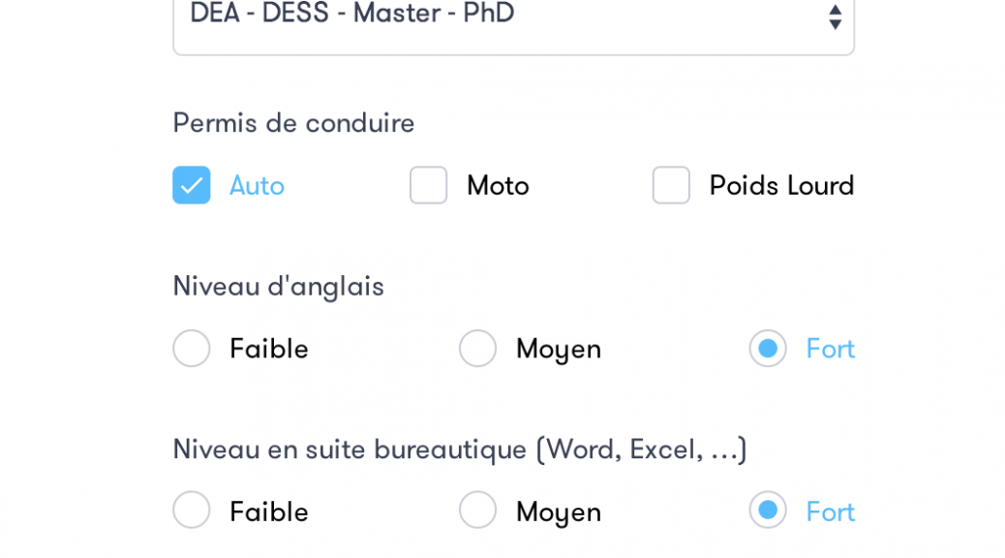
Task: Choose Moyen radio for suite bureautique level
Action: click(477, 511)
